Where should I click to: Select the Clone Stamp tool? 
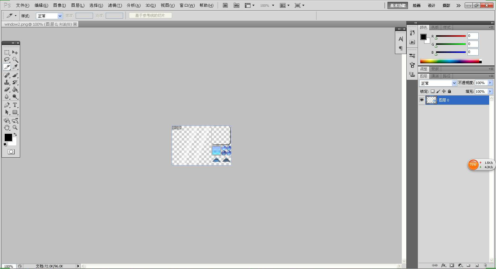pos(7,82)
